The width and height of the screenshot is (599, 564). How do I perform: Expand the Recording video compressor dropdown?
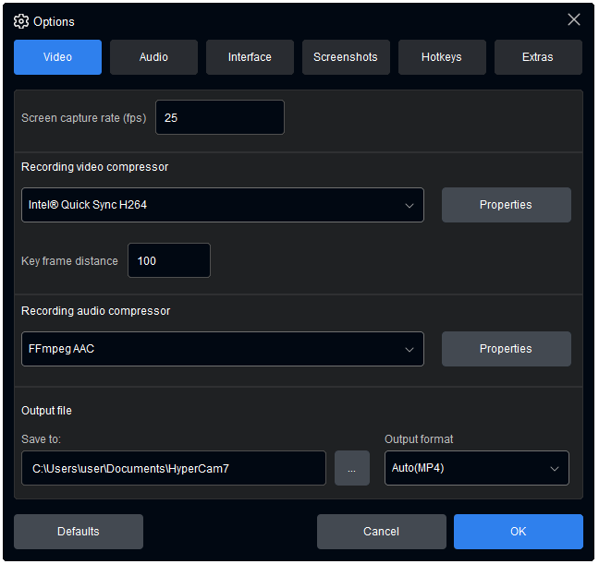(222, 205)
